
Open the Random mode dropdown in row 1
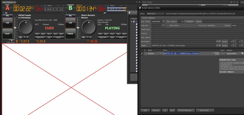pyautogui.click(x=159, y=53)
